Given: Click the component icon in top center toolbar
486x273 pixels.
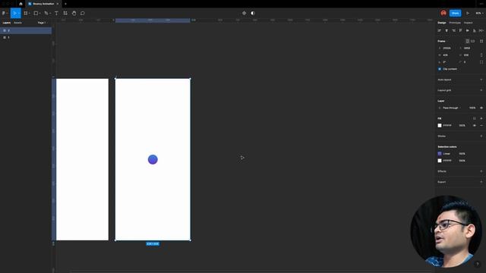Looking at the screenshot, I should click(x=244, y=14).
